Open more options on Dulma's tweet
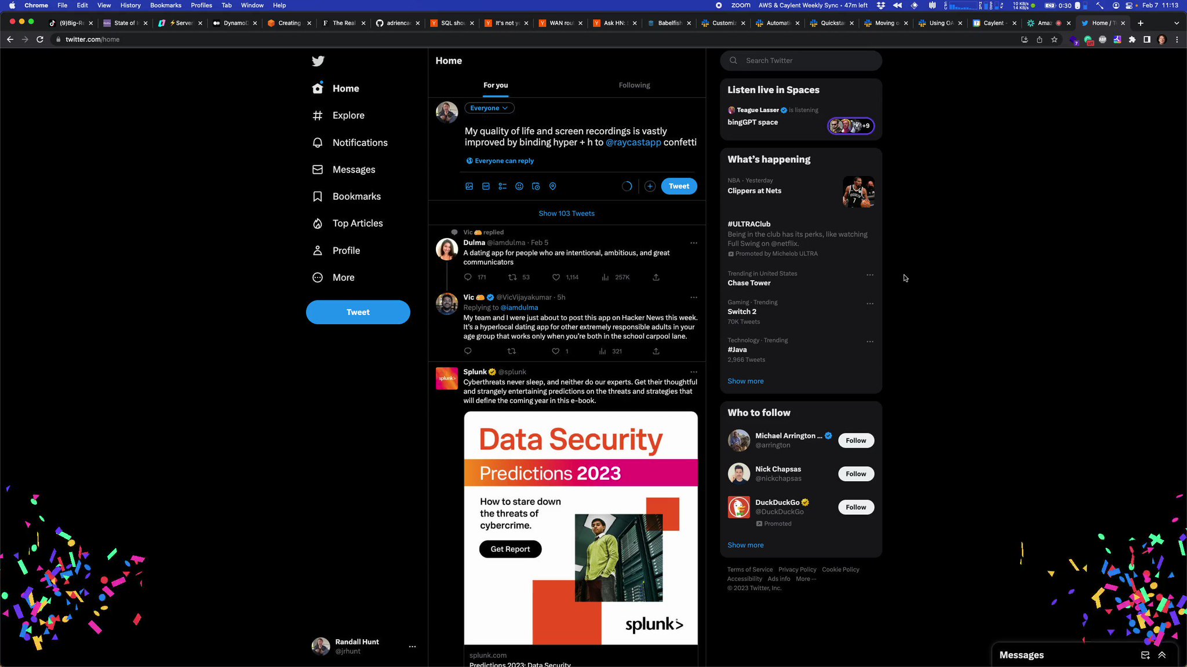 [x=694, y=243]
